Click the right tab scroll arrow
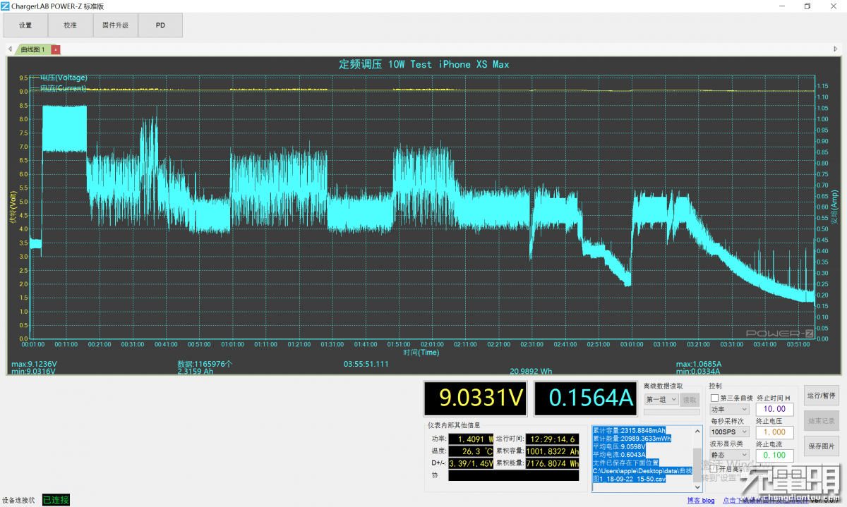Image resolution: width=847 pixels, height=507 pixels. click(836, 49)
